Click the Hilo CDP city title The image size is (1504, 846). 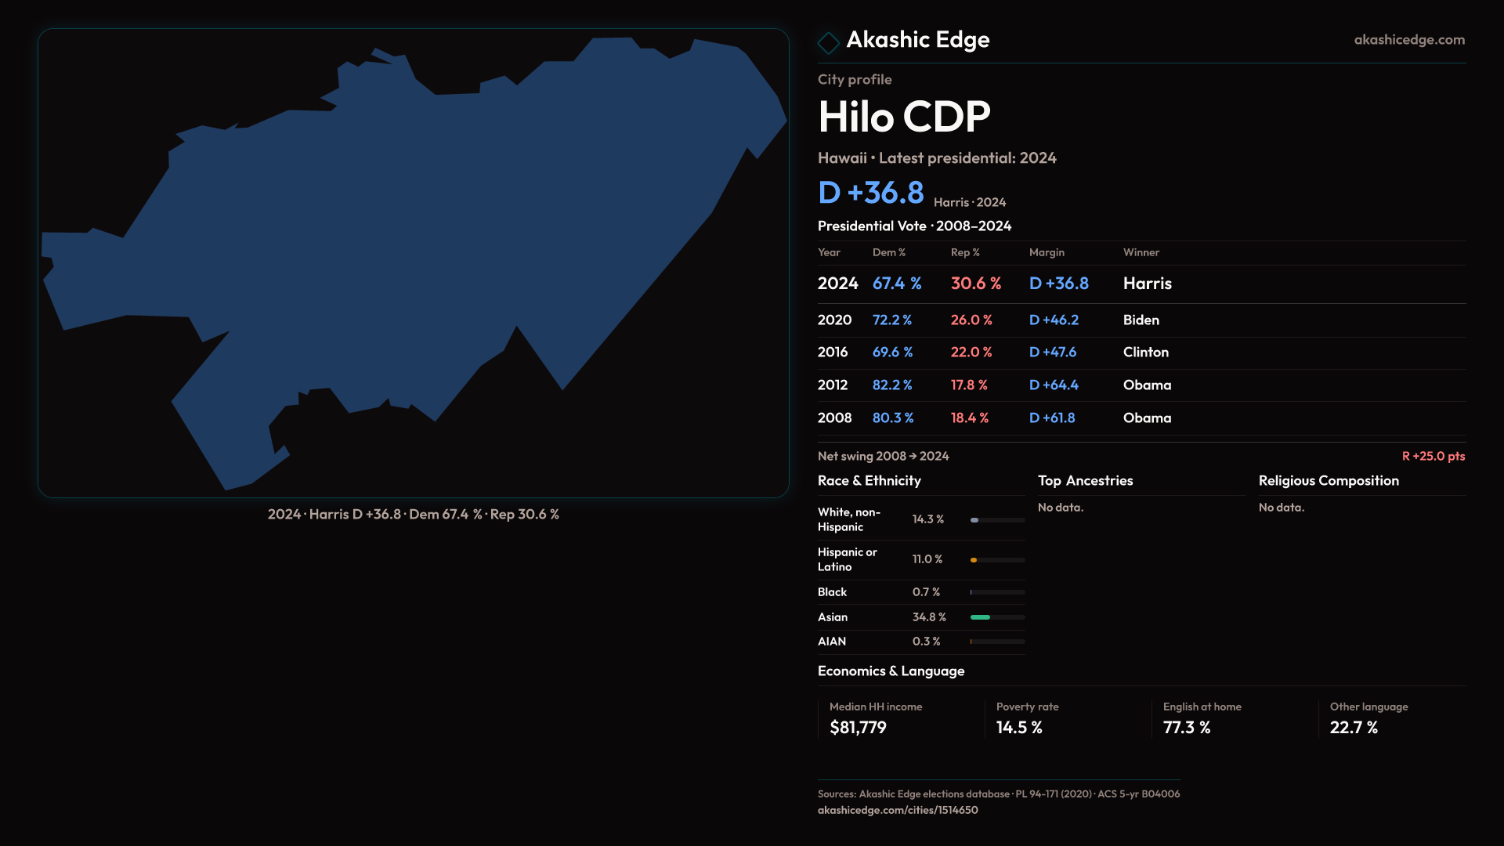coord(904,117)
